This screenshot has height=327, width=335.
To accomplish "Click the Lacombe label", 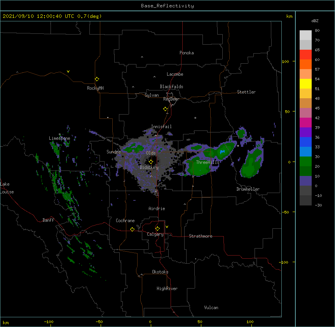I will pyautogui.click(x=175, y=74).
